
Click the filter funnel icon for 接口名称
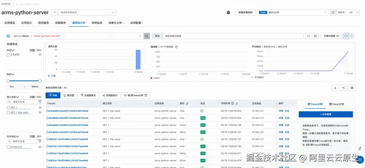coord(40,102)
